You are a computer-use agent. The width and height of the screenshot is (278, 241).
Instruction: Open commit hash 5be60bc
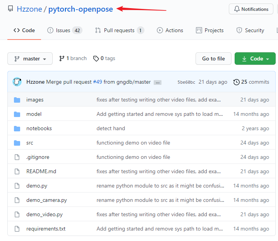[x=186, y=82]
